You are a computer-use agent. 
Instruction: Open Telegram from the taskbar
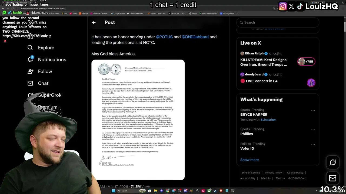pos(174,191)
